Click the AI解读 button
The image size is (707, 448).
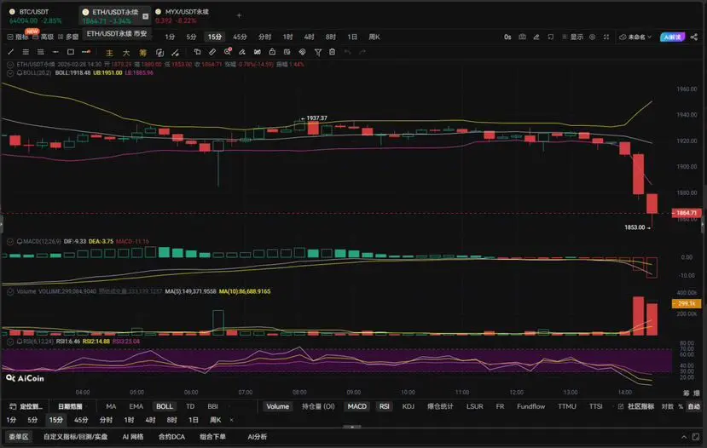[672, 37]
